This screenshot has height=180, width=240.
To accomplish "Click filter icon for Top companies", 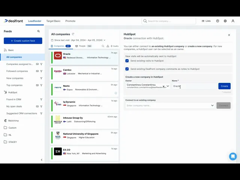I will point(41,85).
